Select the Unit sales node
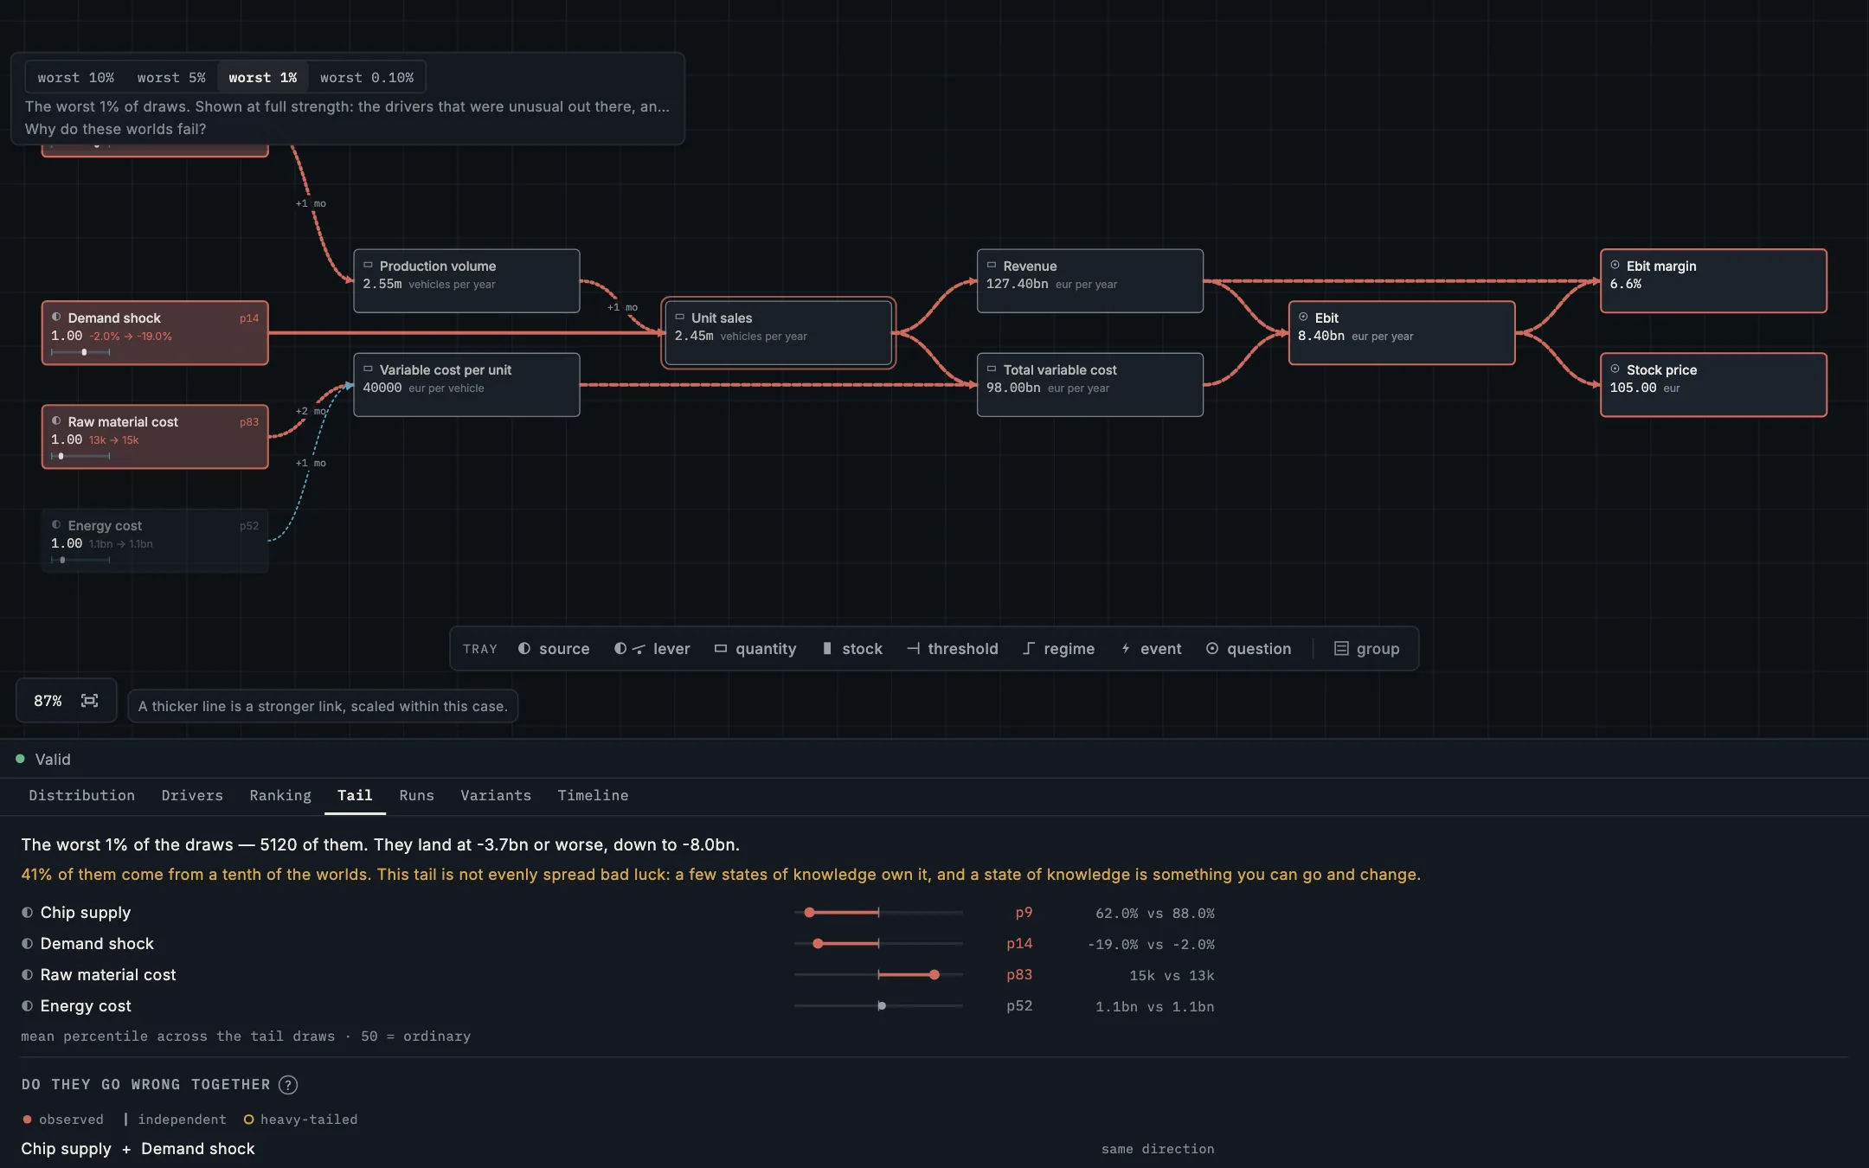Screen dimensions: 1869x1168 click(x=779, y=333)
